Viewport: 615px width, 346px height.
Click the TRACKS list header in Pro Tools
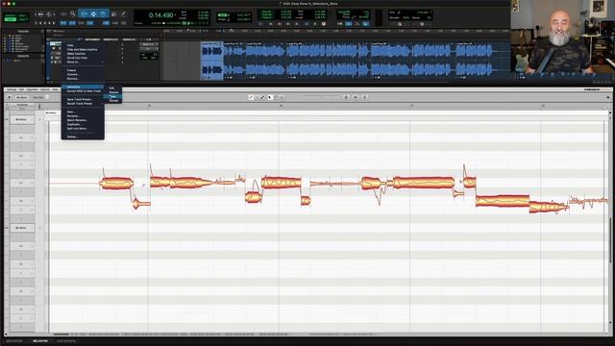point(23,32)
